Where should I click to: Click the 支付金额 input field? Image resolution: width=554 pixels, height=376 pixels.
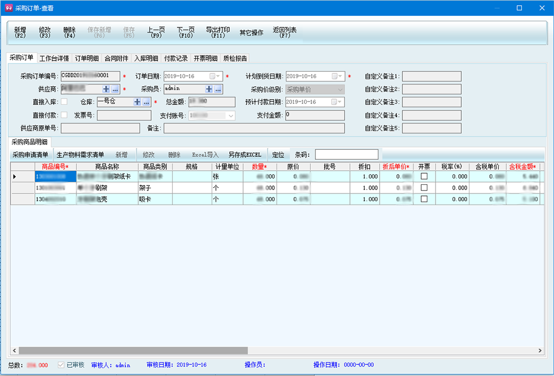315,115
